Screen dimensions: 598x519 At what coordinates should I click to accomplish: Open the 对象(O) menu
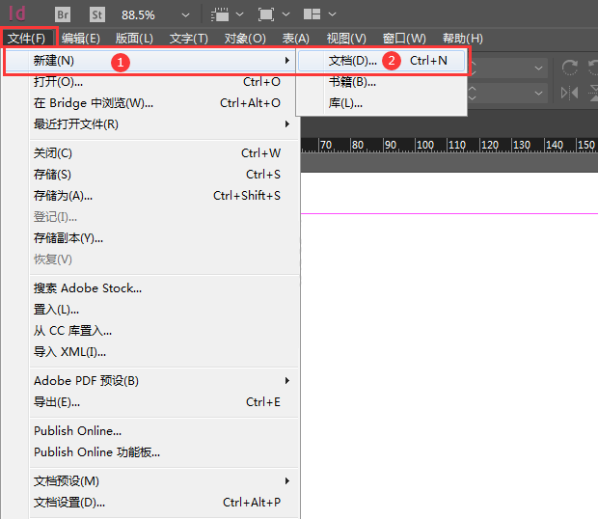[x=245, y=39]
